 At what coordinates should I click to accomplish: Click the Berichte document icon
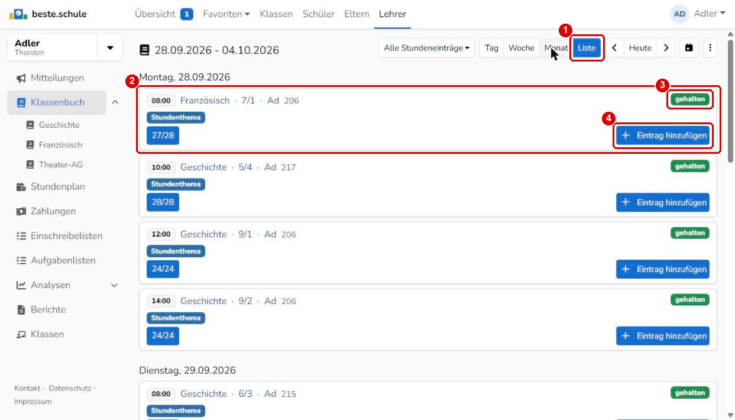click(x=21, y=310)
